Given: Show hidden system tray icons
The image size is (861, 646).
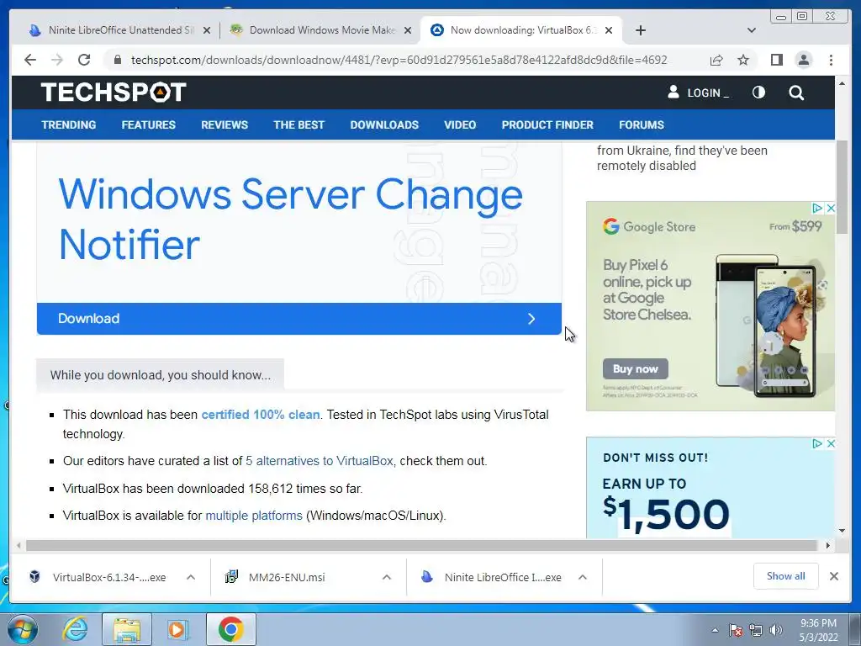Looking at the screenshot, I should click(x=715, y=630).
